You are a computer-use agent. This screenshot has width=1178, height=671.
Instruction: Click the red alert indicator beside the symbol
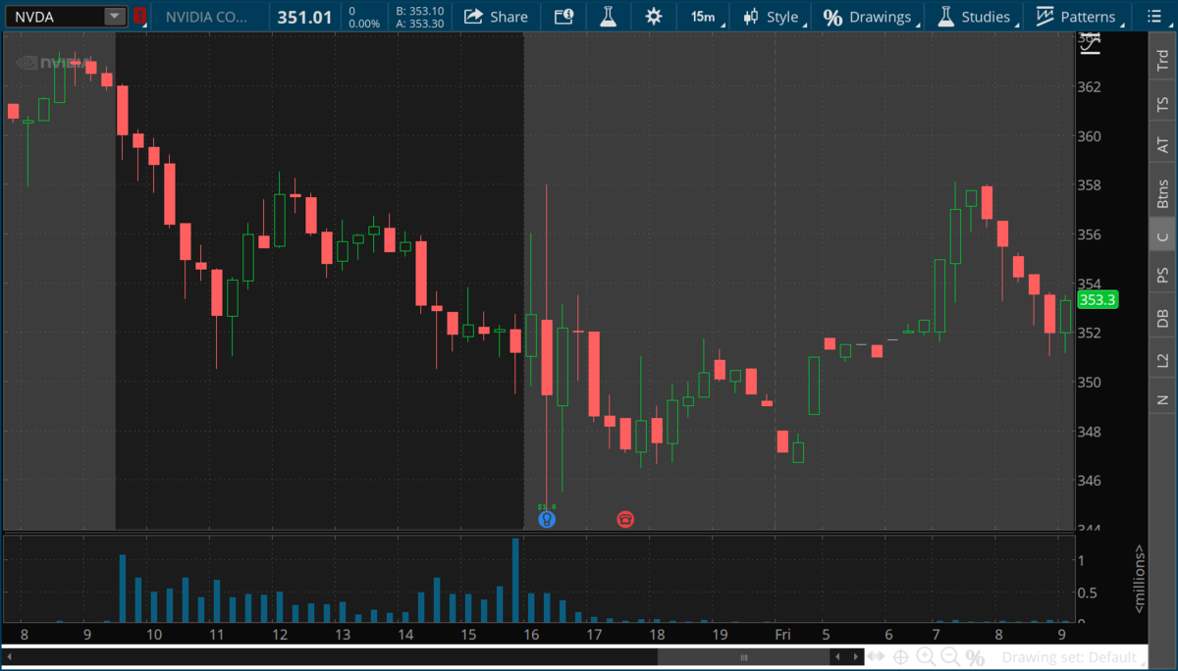click(140, 16)
